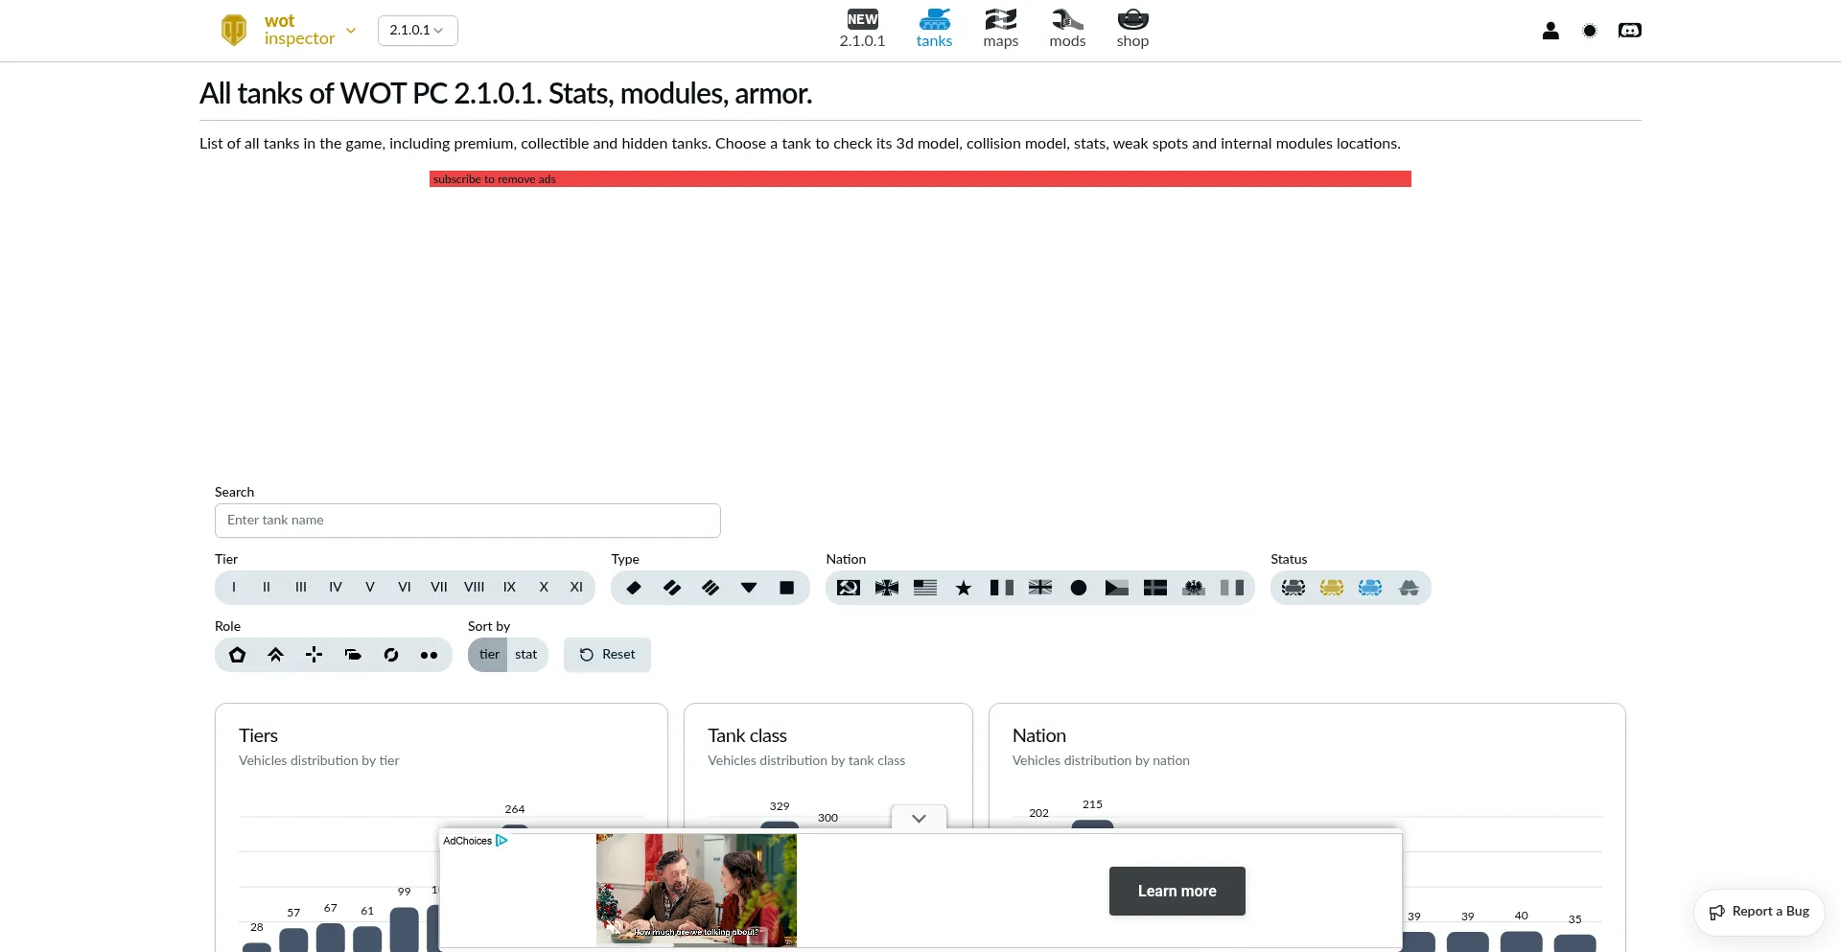Collapse the bottom ad with chevron

click(x=919, y=818)
